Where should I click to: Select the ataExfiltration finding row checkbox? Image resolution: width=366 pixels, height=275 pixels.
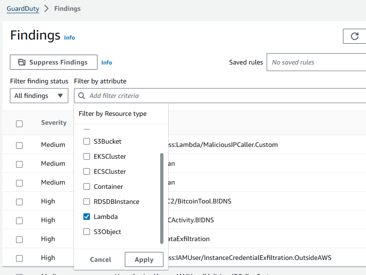(19, 240)
